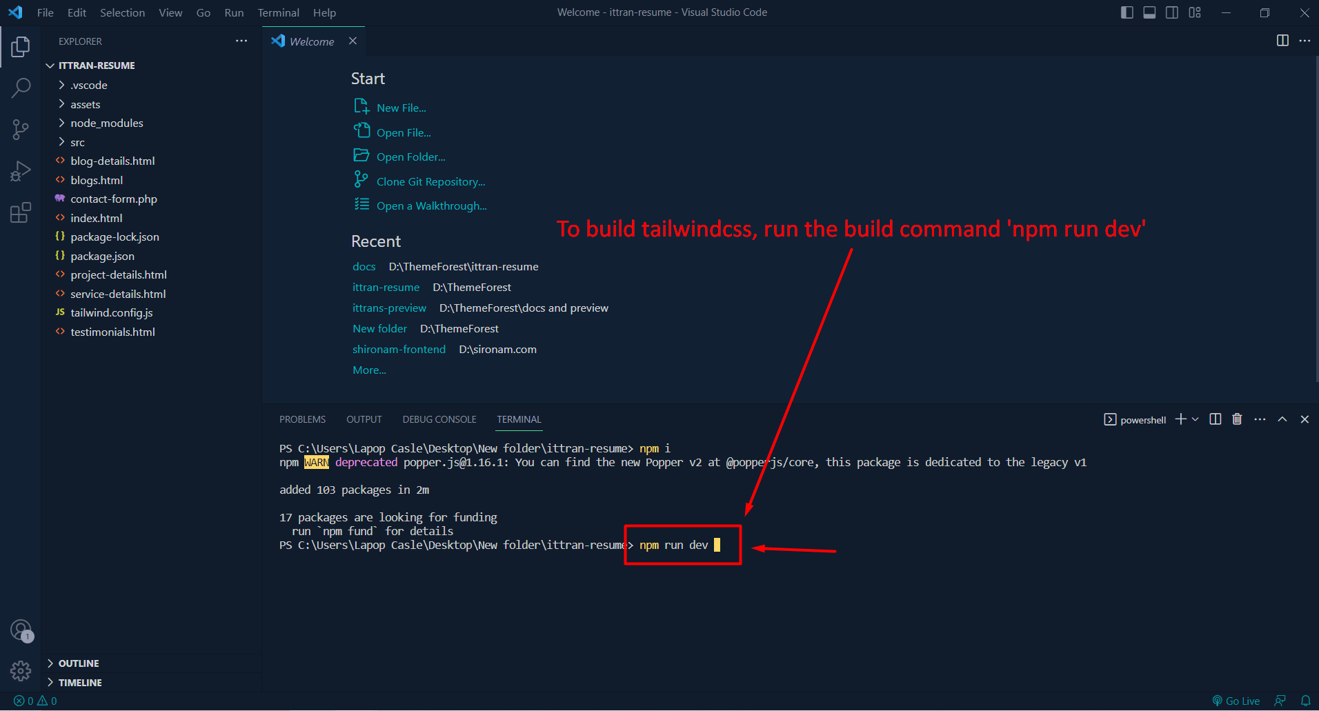Open the Explorer view in activity bar
This screenshot has height=711, width=1319.
click(x=21, y=47)
